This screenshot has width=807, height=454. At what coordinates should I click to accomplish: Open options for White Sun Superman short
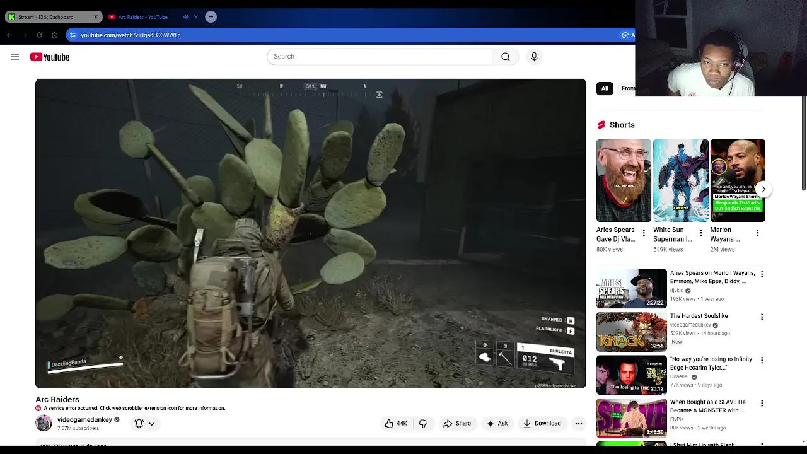point(700,233)
